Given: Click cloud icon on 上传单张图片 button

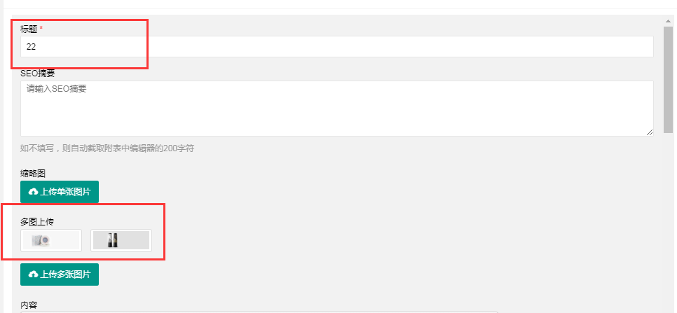Looking at the screenshot, I should [33, 192].
